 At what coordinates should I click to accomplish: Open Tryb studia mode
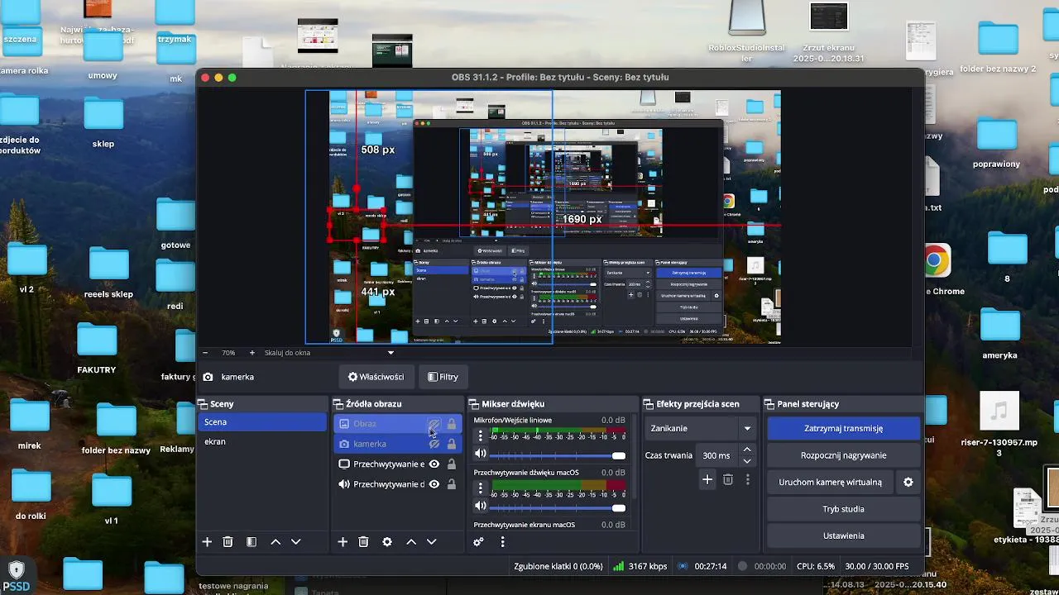(843, 509)
